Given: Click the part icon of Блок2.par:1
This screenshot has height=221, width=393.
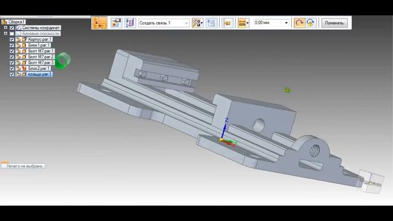Looking at the screenshot, I should pos(24,68).
